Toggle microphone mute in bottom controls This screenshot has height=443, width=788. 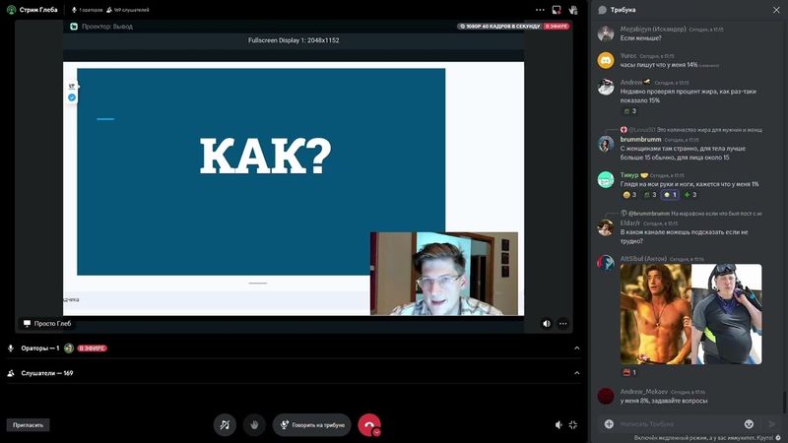pos(226,424)
